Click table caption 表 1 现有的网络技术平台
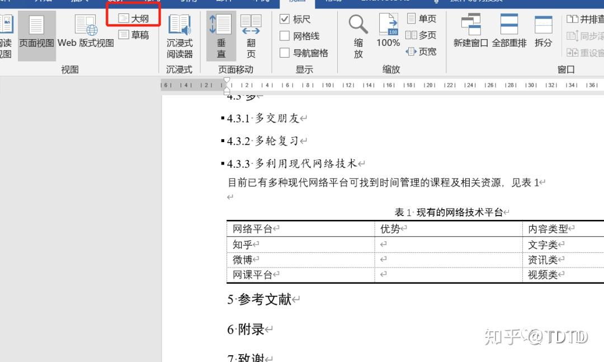 [x=449, y=212]
